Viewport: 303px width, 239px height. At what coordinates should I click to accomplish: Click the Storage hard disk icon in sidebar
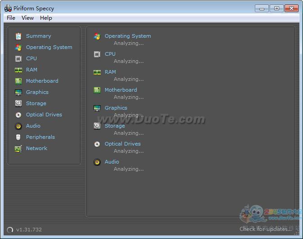point(18,103)
